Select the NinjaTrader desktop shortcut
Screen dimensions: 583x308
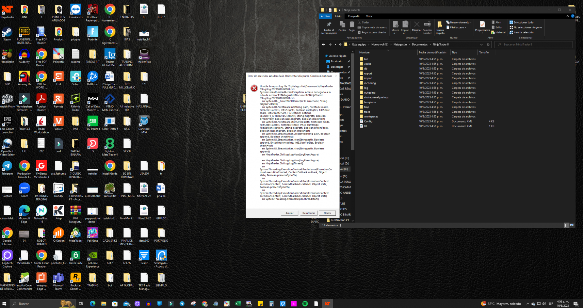[7, 12]
